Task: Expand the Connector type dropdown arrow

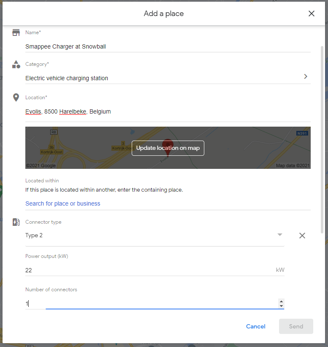Action: click(280, 235)
